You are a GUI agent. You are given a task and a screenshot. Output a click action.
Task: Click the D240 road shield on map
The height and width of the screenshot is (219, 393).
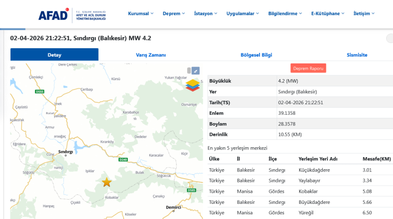(x=123, y=159)
